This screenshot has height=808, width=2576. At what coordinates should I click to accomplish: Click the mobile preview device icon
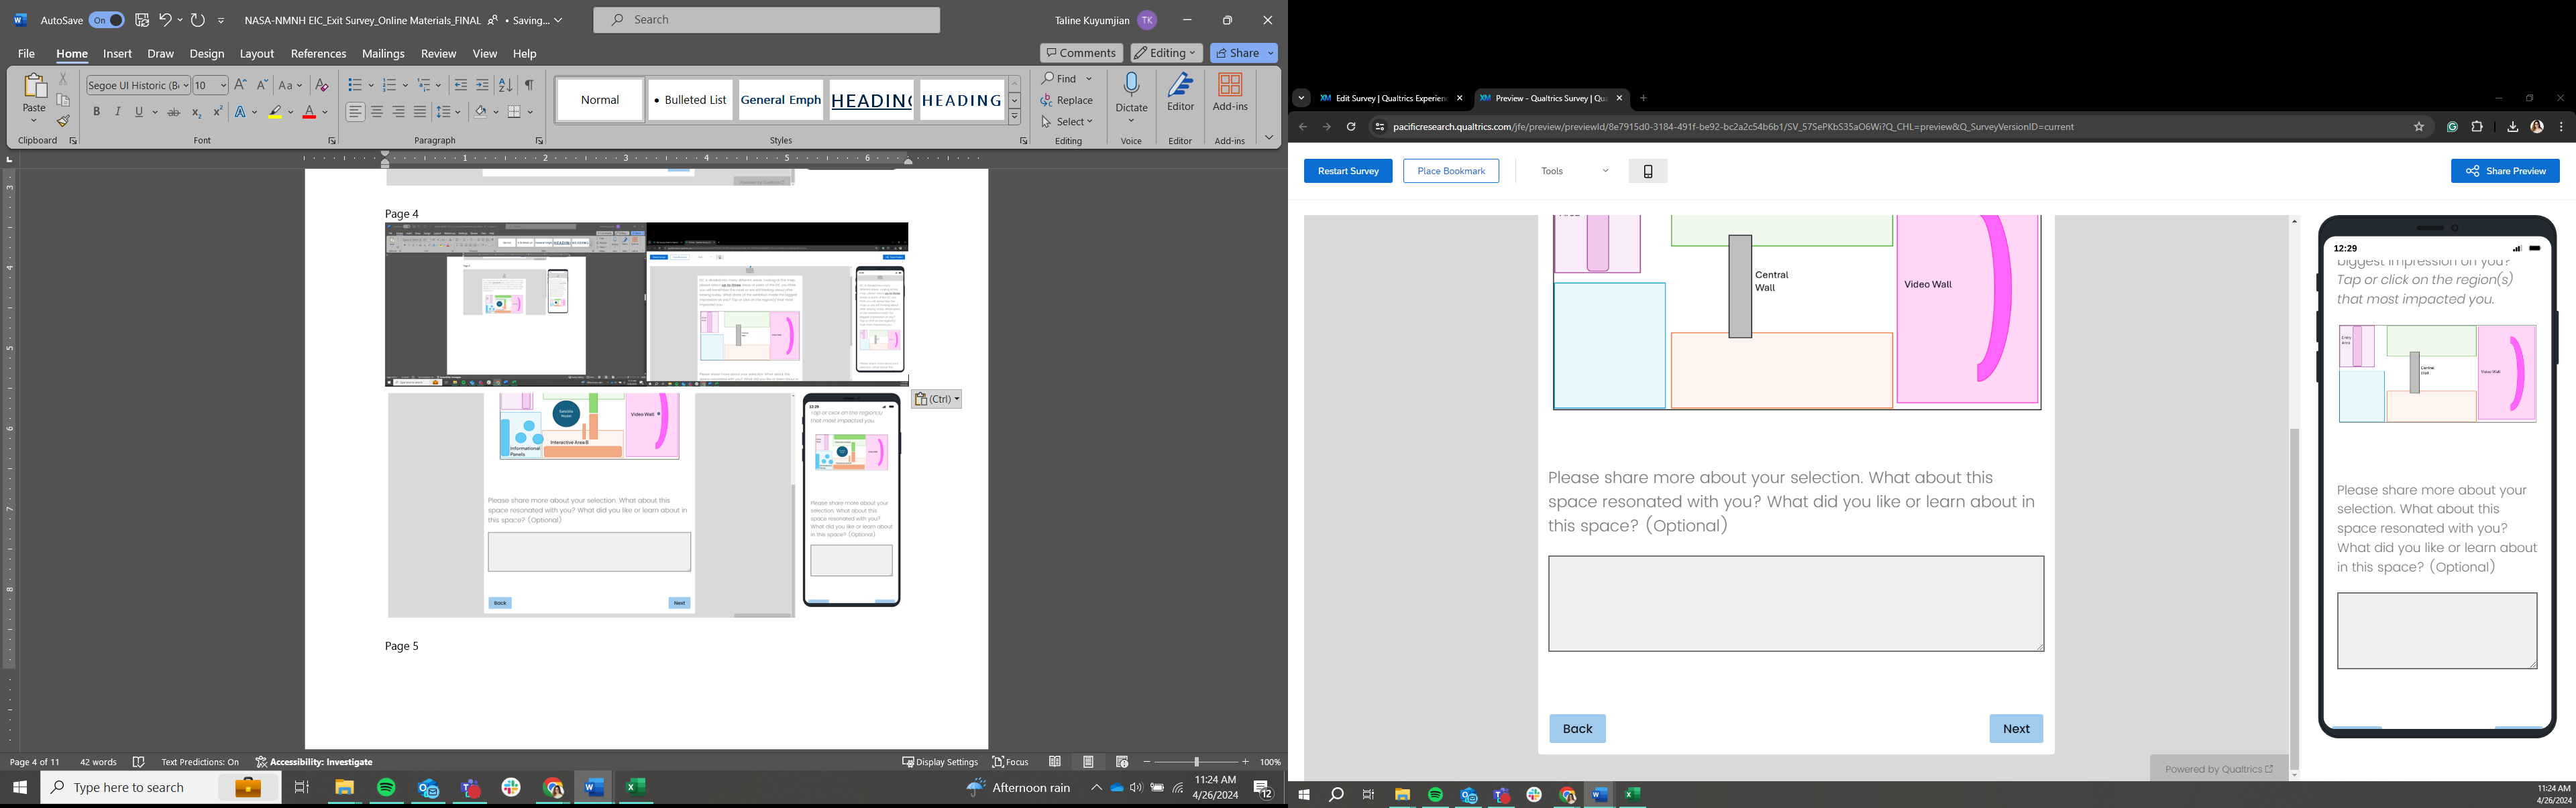(1647, 171)
